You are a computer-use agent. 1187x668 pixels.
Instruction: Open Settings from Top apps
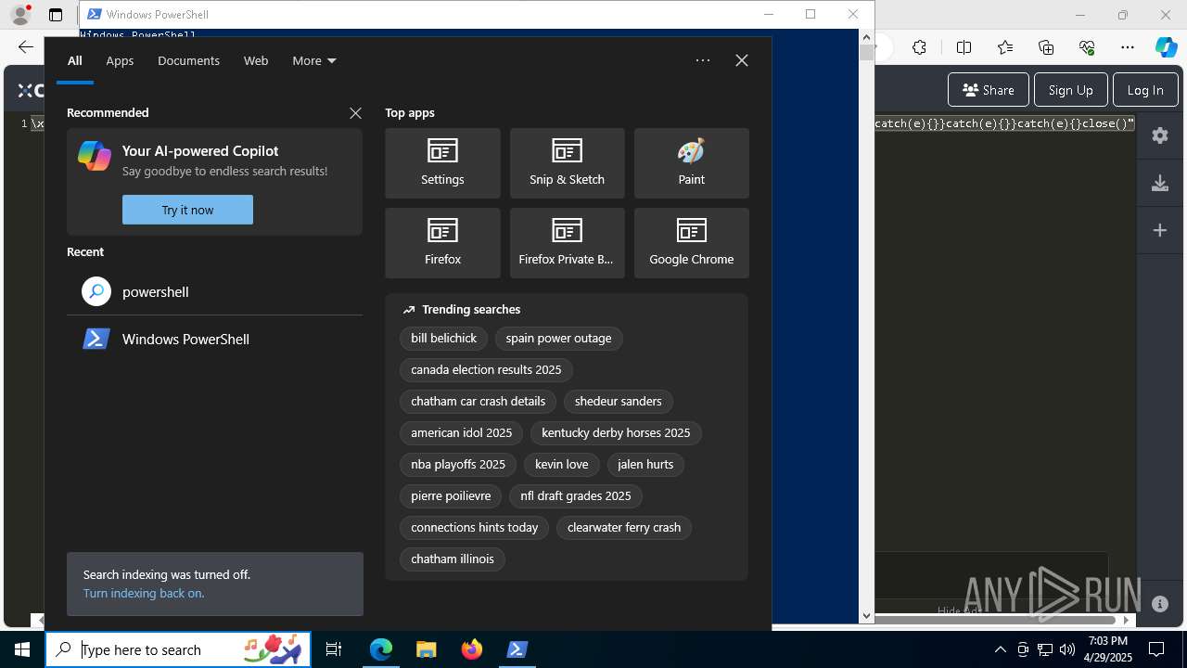(x=442, y=163)
